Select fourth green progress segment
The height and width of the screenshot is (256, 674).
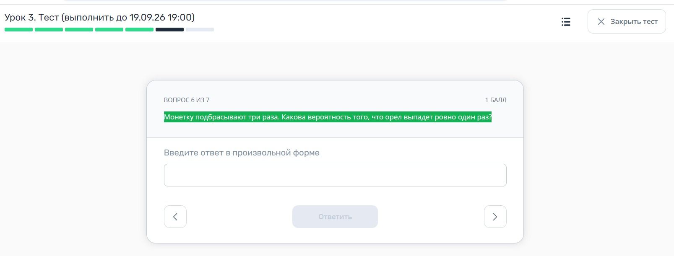pos(109,30)
